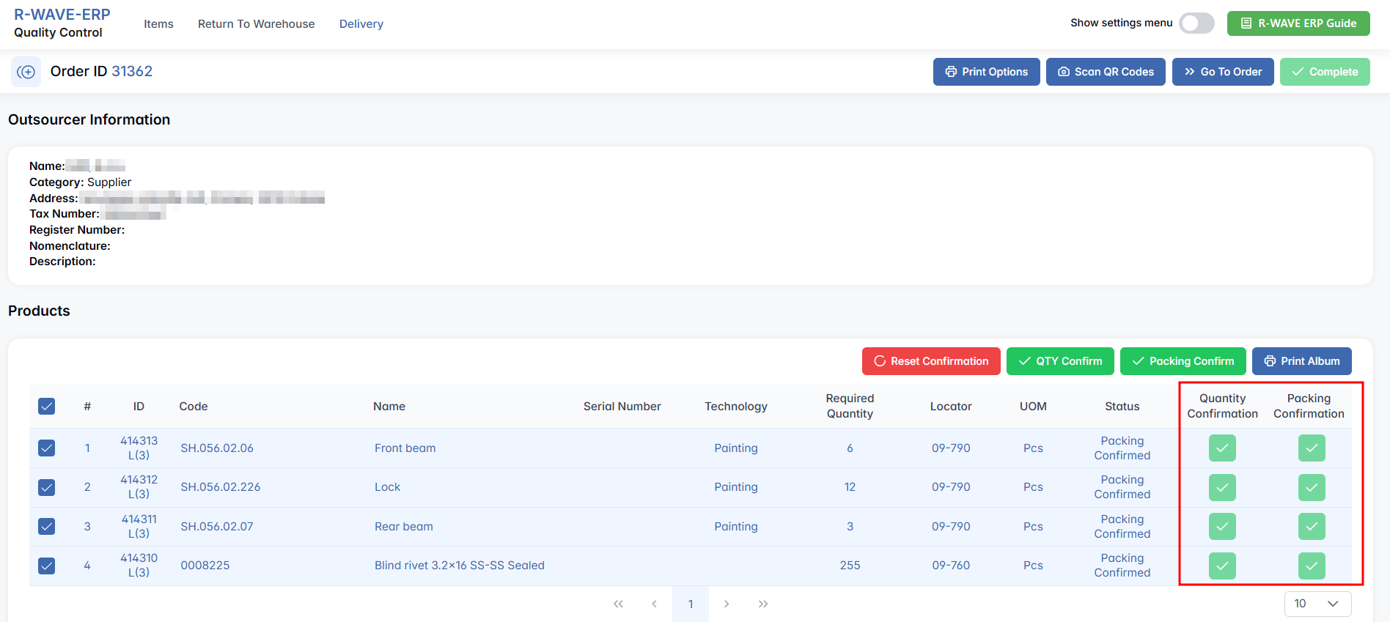
Task: Open the order ID 31362 link
Action: click(132, 71)
